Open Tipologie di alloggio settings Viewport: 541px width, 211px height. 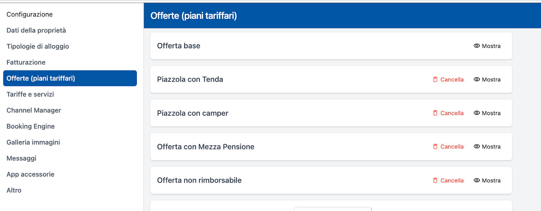[38, 47]
